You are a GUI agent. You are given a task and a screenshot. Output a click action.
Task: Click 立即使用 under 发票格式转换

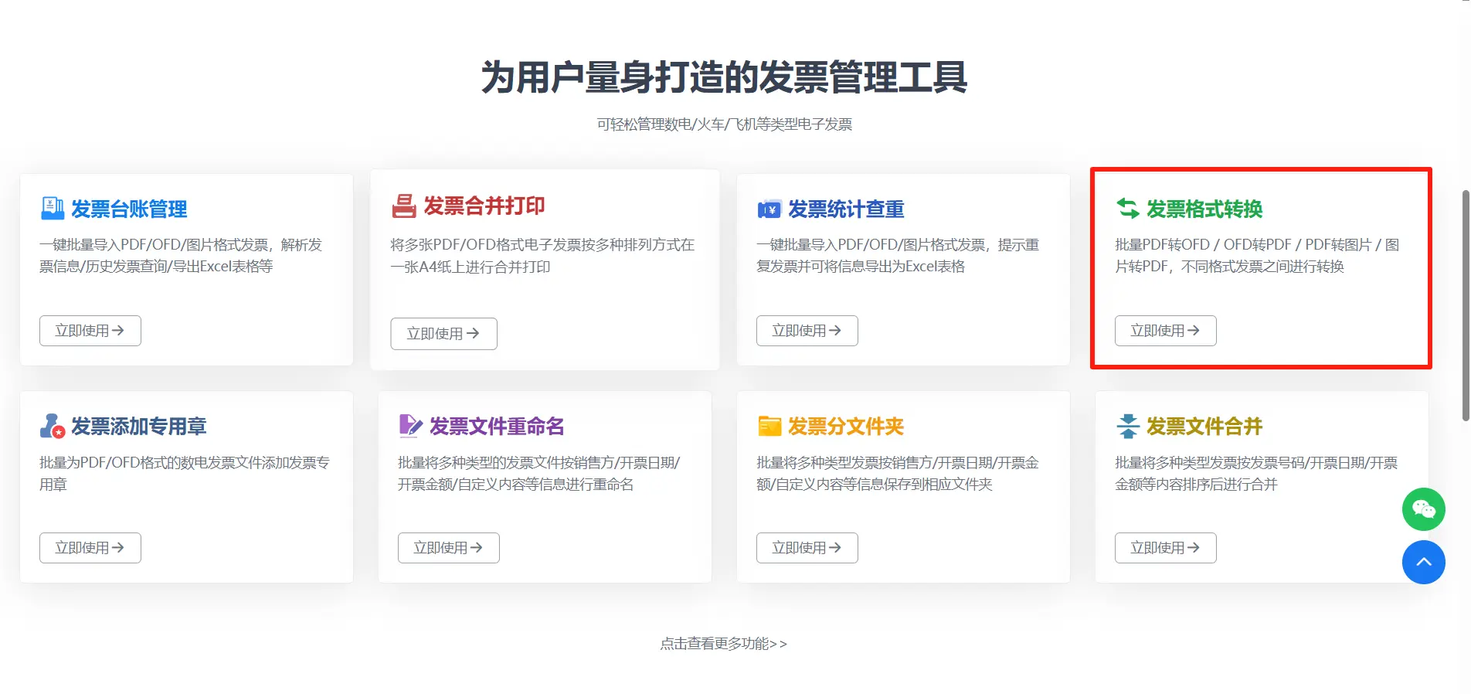pyautogui.click(x=1165, y=331)
